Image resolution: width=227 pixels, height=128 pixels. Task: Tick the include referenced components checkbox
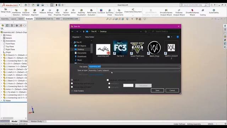pos(108,80)
